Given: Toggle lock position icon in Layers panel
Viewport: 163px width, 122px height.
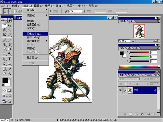Looking at the screenshot, I should pos(133,84).
